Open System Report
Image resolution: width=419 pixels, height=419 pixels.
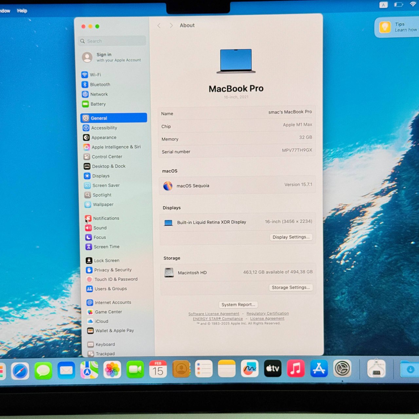coord(238,304)
